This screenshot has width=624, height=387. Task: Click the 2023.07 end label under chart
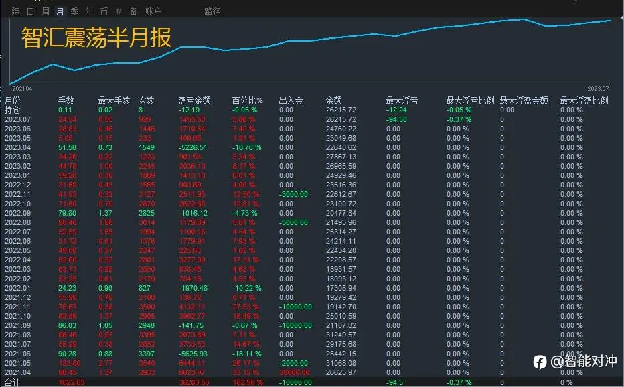[x=598, y=89]
